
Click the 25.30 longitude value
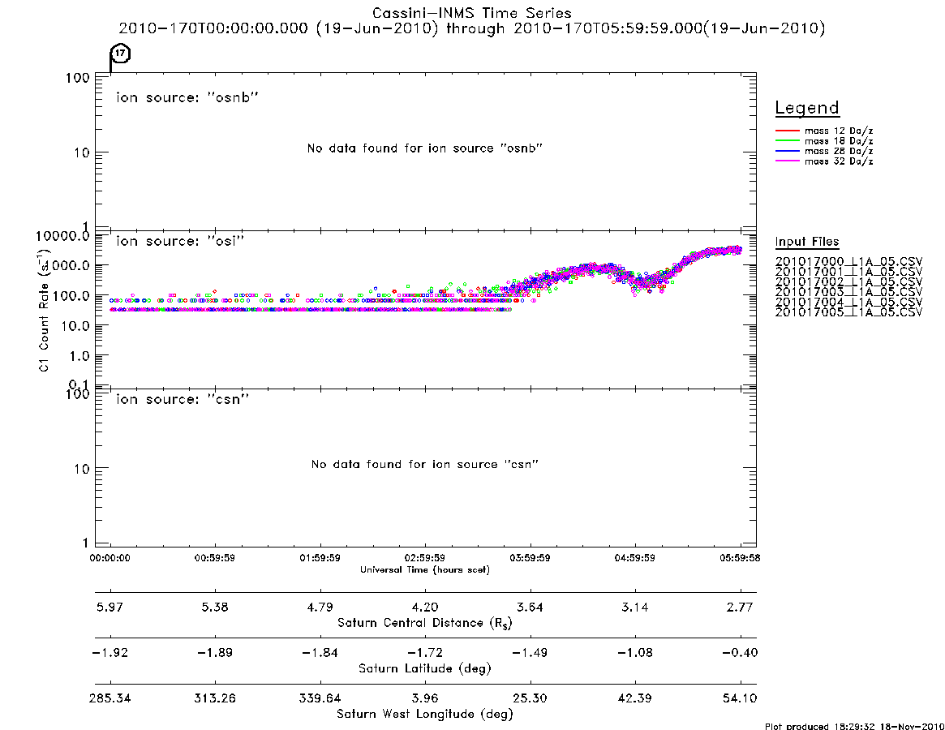pyautogui.click(x=530, y=698)
